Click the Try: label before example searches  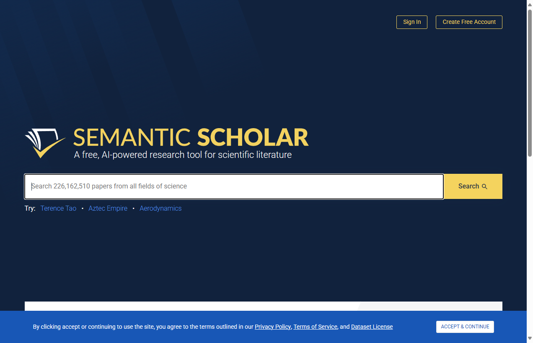30,208
